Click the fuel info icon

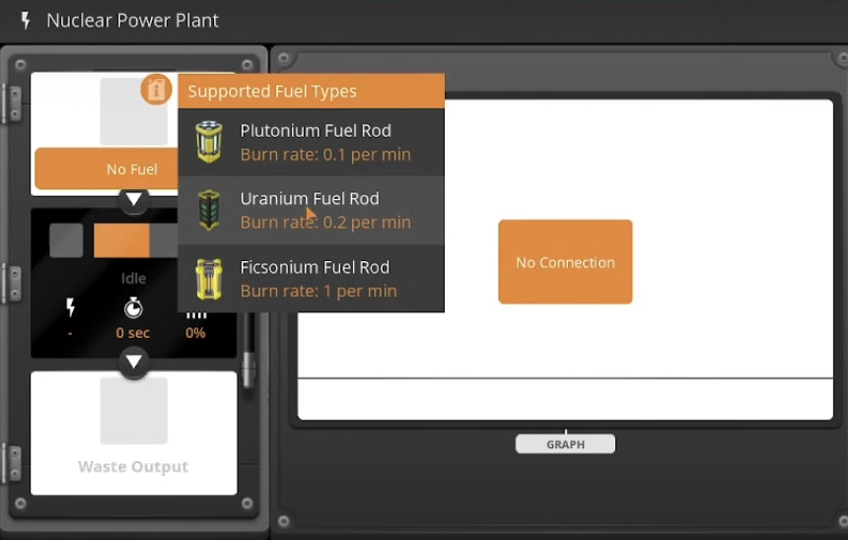coord(156,90)
